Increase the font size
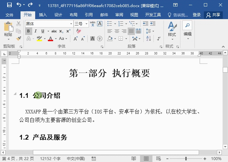228x162 pixels. 76,39
